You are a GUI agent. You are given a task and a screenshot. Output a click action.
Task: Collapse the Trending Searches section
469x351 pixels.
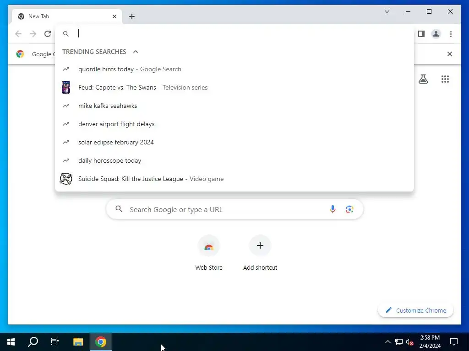coord(136,52)
